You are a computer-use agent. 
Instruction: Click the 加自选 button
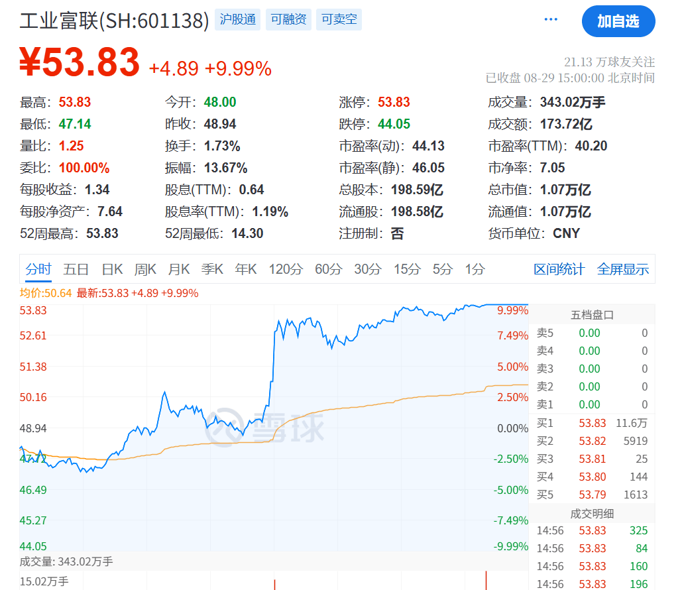618,21
